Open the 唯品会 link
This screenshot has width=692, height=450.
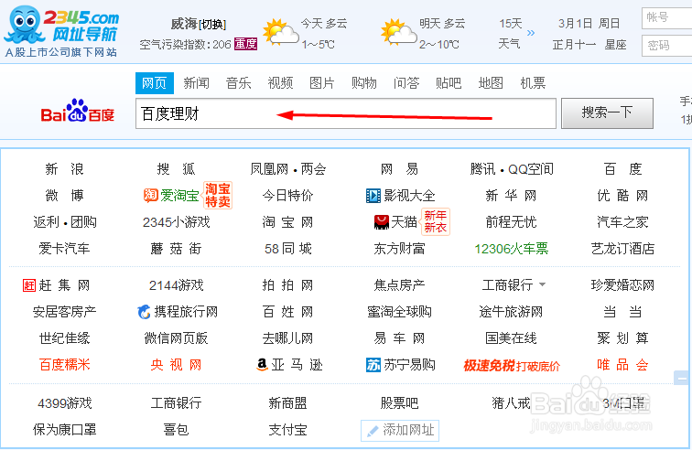point(622,365)
